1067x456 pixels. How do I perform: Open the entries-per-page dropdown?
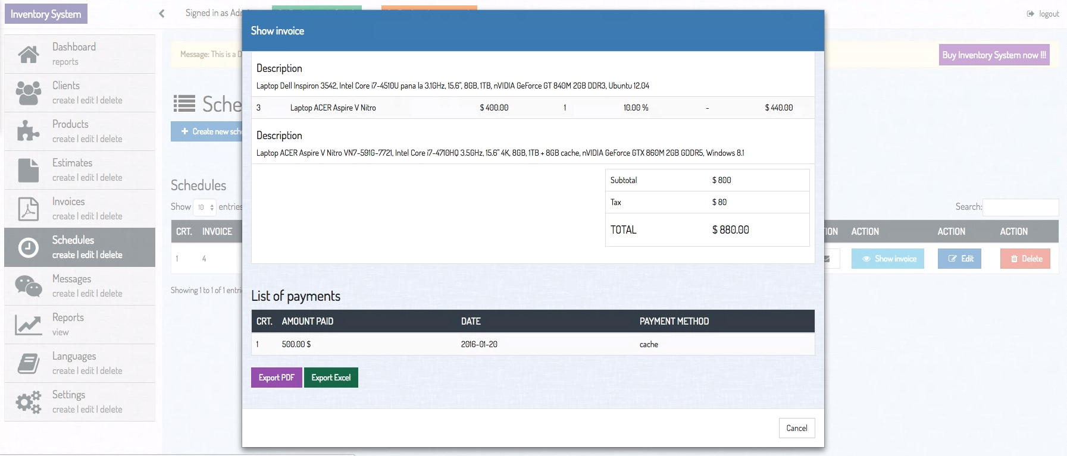click(205, 207)
